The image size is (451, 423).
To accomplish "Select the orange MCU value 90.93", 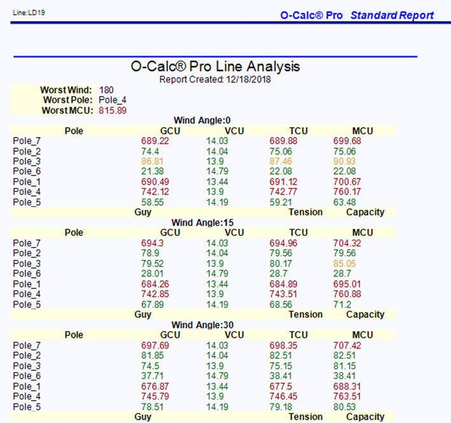I will click(344, 161).
